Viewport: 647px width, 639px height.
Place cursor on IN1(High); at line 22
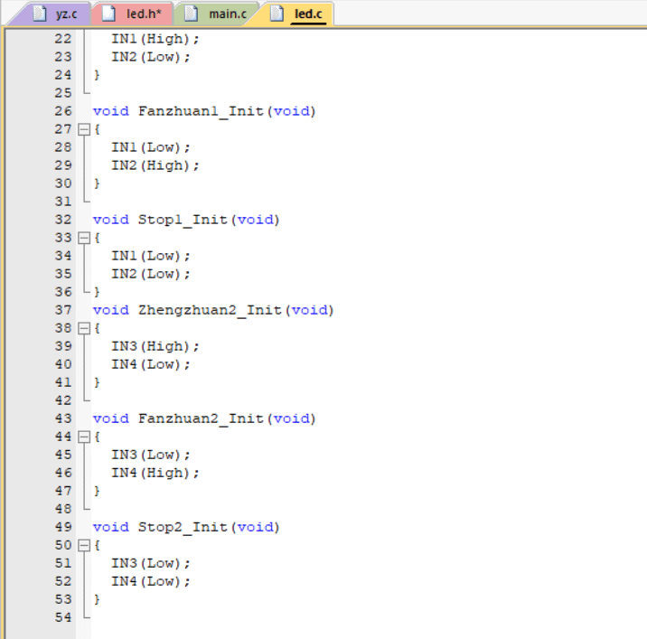155,39
